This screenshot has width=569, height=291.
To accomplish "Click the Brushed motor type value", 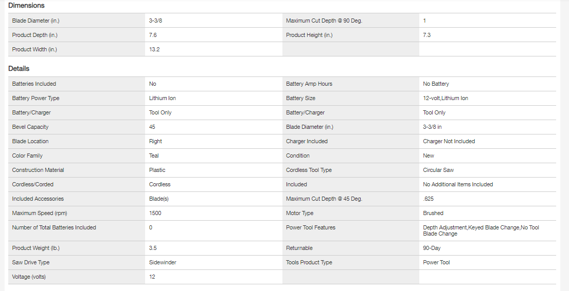I will (433, 213).
